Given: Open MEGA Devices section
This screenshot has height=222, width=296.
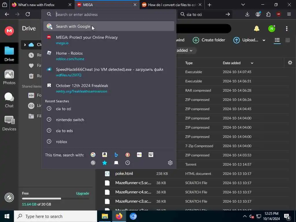Looking at the screenshot, I should [9, 123].
